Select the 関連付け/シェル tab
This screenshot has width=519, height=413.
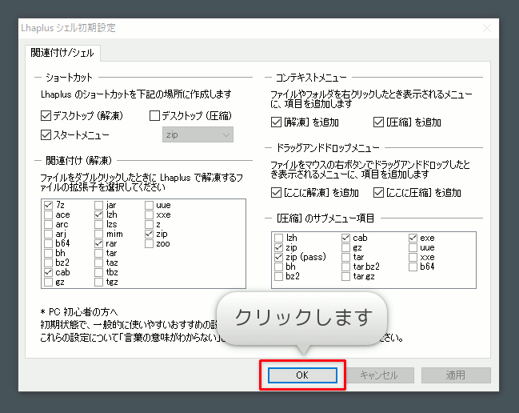61,53
